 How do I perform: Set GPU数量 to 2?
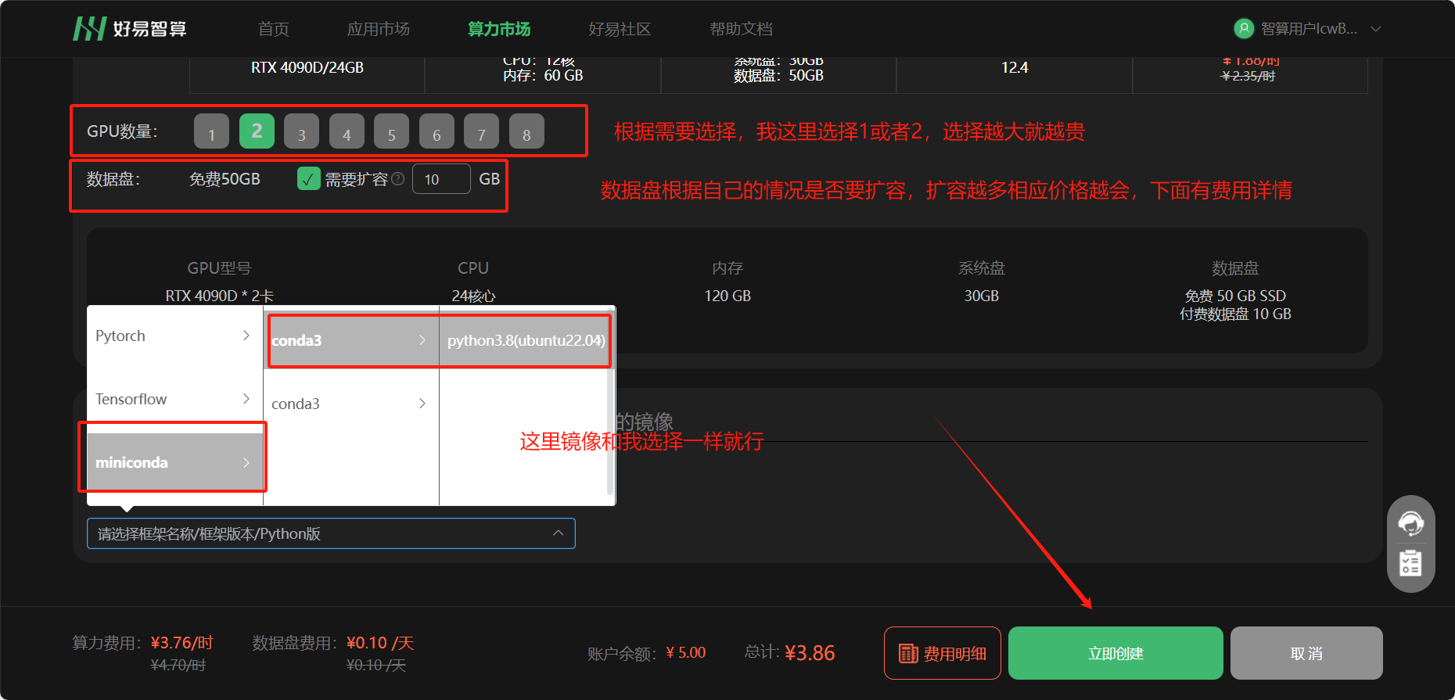point(257,131)
